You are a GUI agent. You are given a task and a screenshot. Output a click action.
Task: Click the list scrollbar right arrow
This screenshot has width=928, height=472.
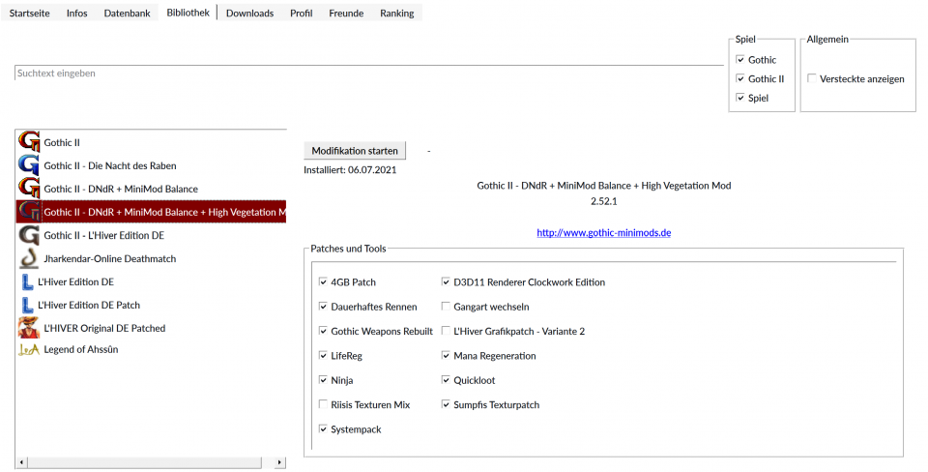coord(279,462)
